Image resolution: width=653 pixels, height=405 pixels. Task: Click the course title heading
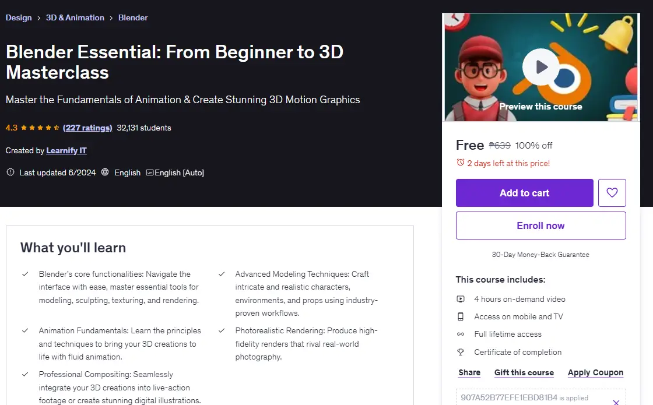click(174, 62)
